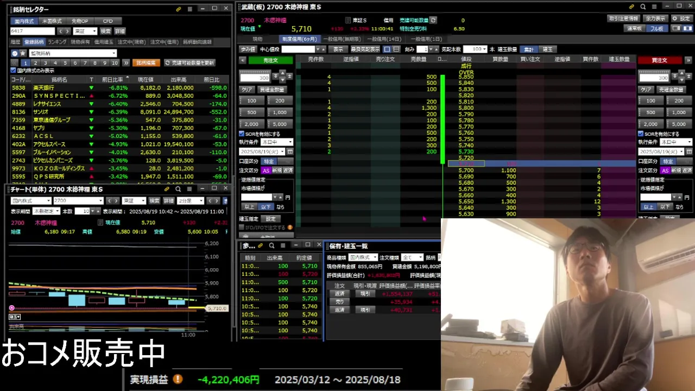Open 一般信用(無期限) tab
This screenshot has height=391, width=695.
tap(342, 39)
